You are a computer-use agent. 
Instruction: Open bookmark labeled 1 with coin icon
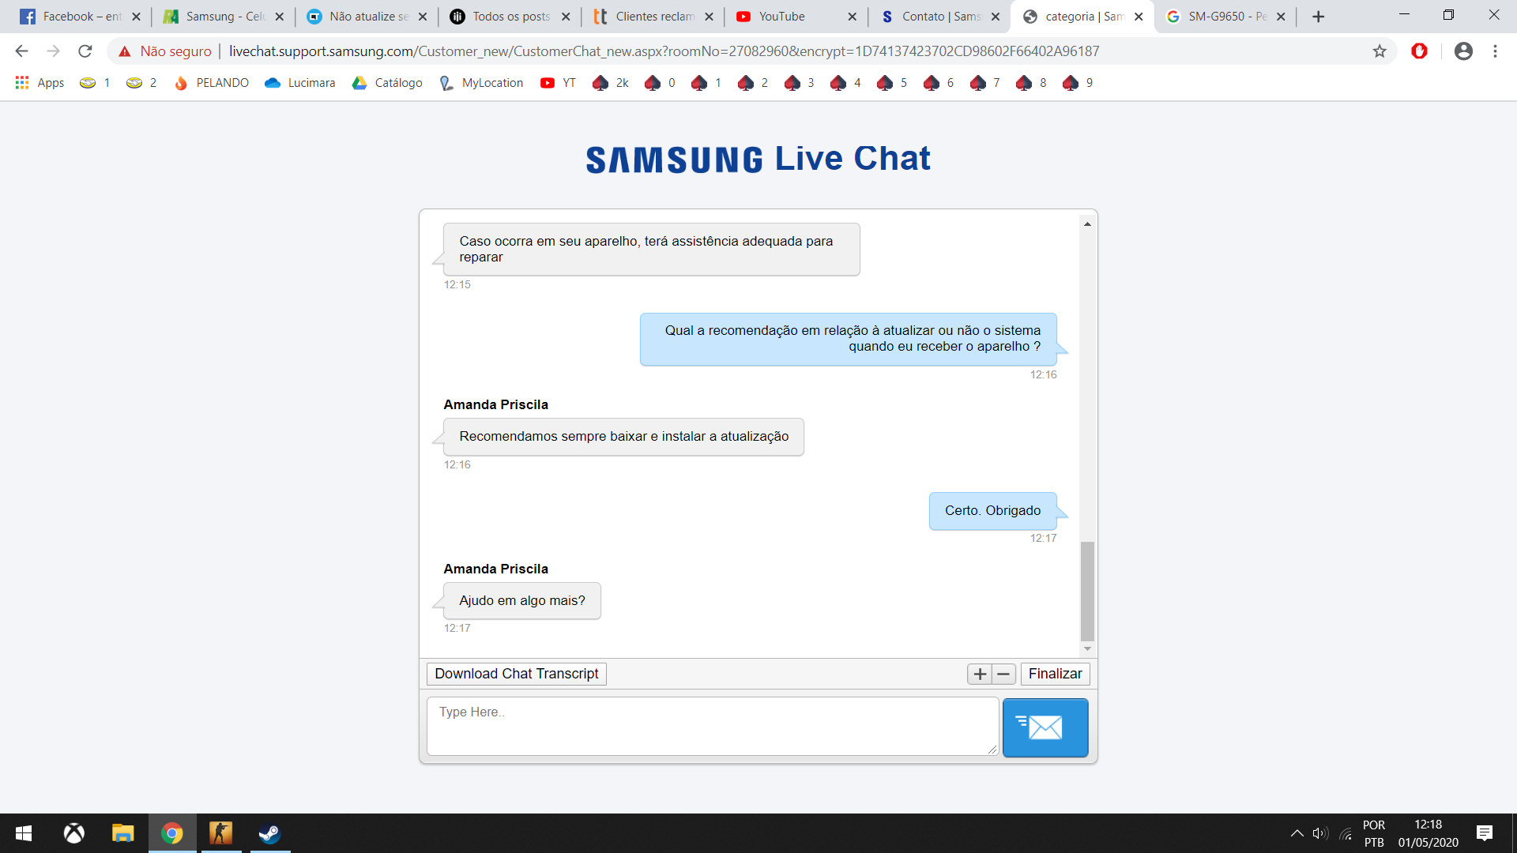click(x=95, y=83)
